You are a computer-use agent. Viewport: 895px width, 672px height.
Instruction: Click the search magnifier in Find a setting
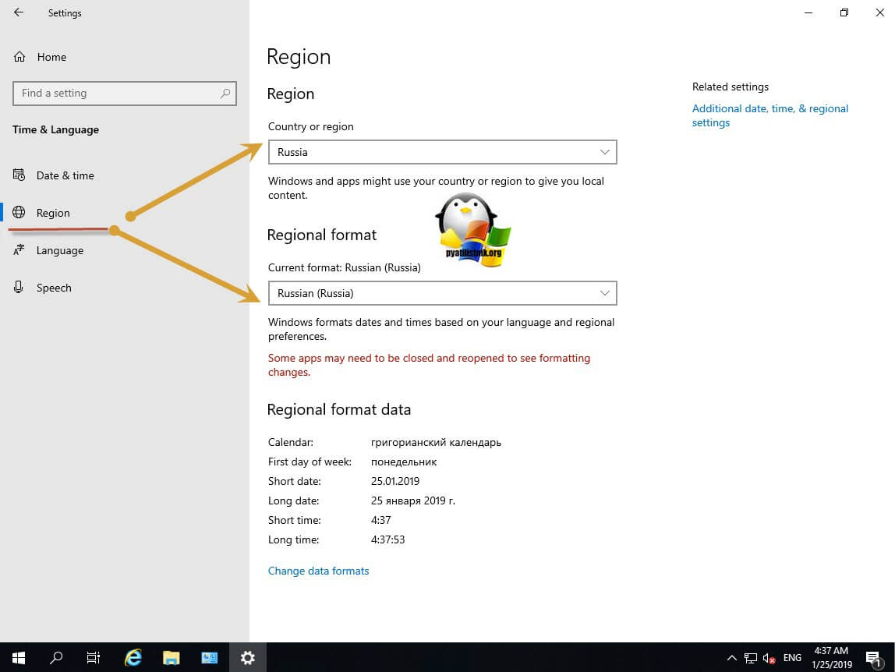225,93
